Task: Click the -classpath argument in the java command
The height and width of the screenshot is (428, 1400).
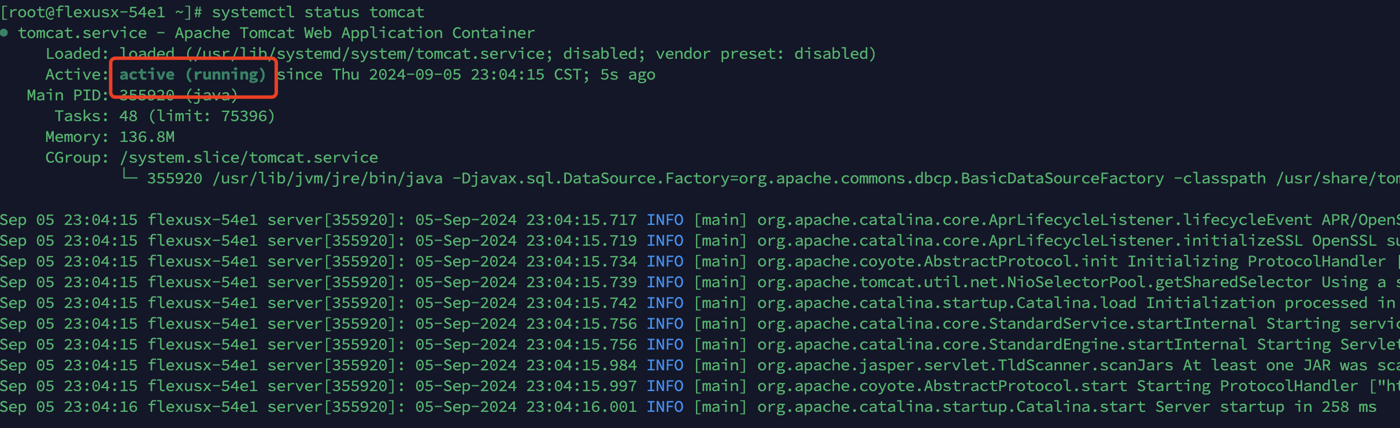Action: pos(1220,178)
